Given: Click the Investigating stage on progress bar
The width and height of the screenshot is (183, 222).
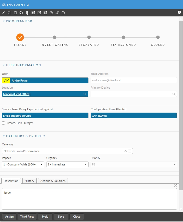Looking at the screenshot, I should click(x=54, y=38).
